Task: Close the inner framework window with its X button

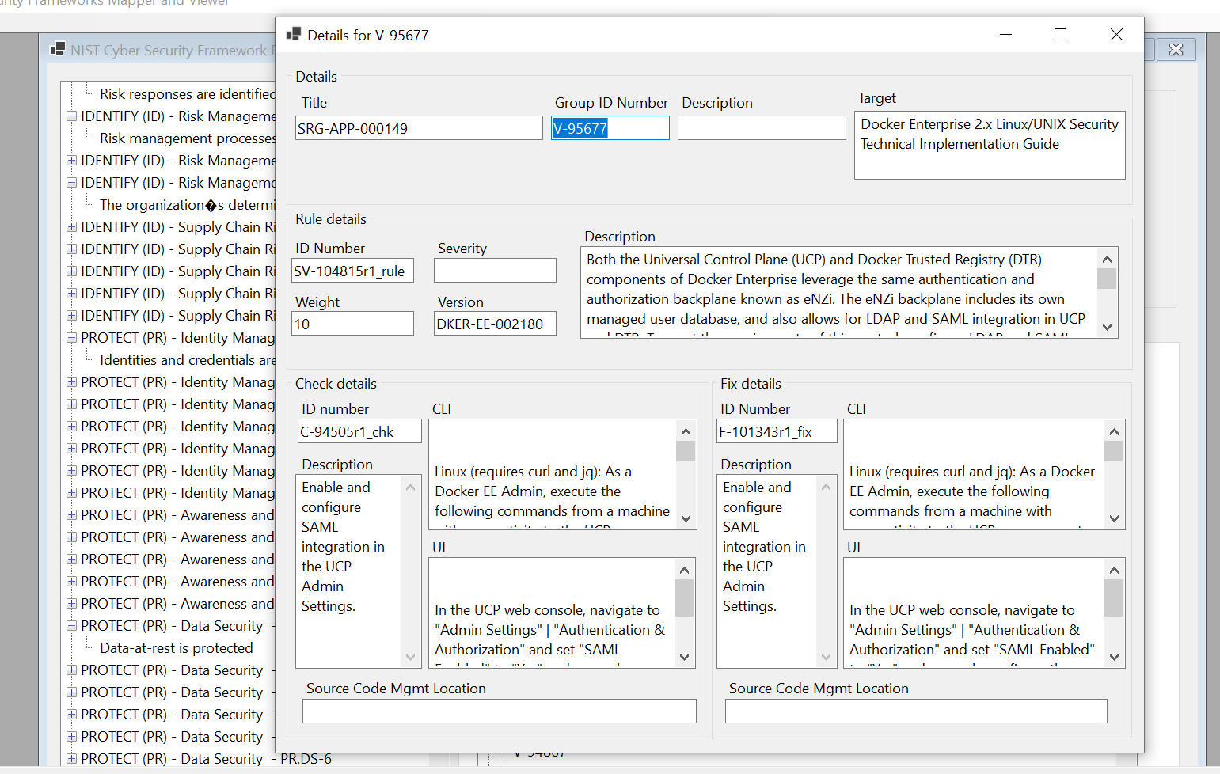Action: 1176,49
